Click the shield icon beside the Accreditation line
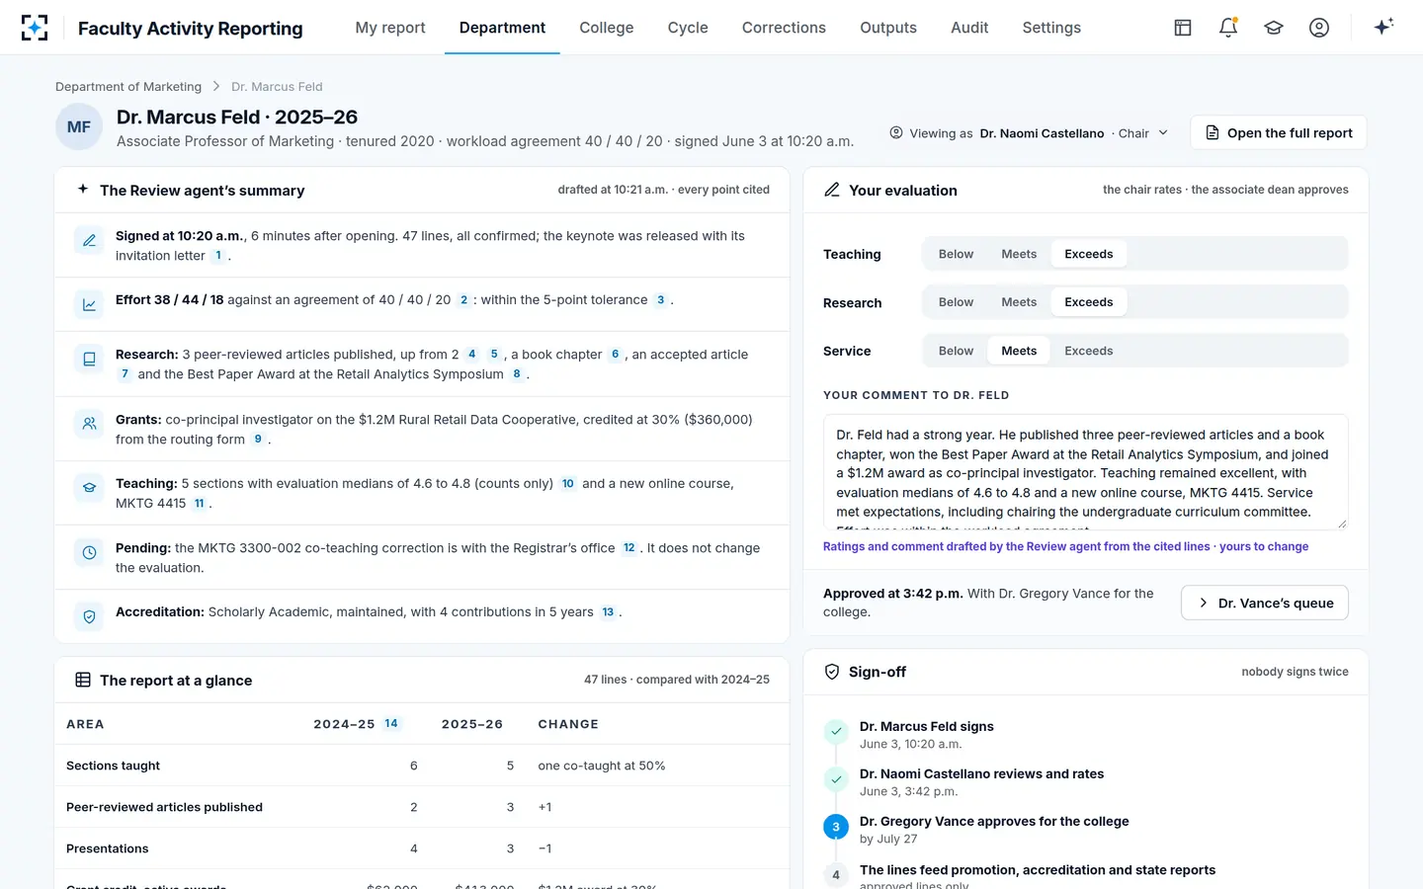1423x889 pixels. 89,616
